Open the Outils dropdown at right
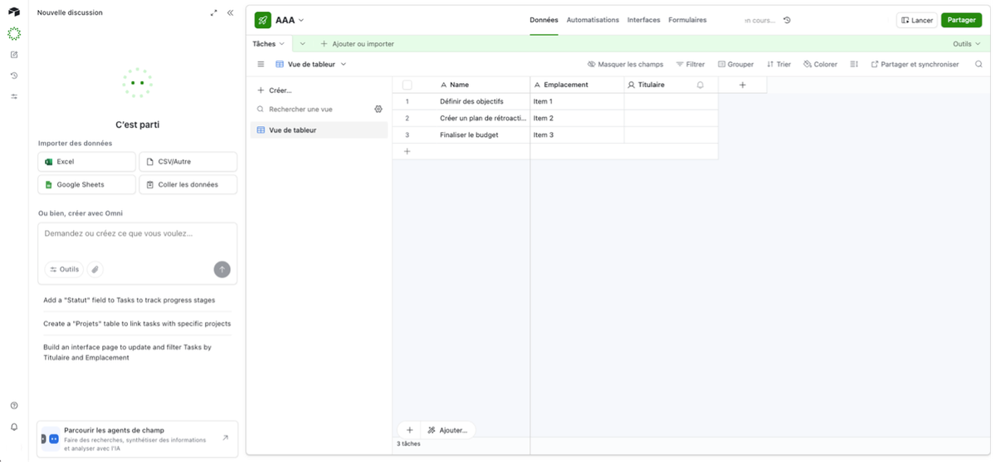Screen dimensions: 996x464 (x=966, y=44)
